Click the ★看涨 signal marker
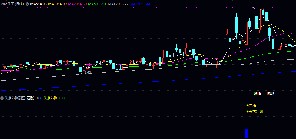This screenshot has height=139, width=296. [x=251, y=106]
